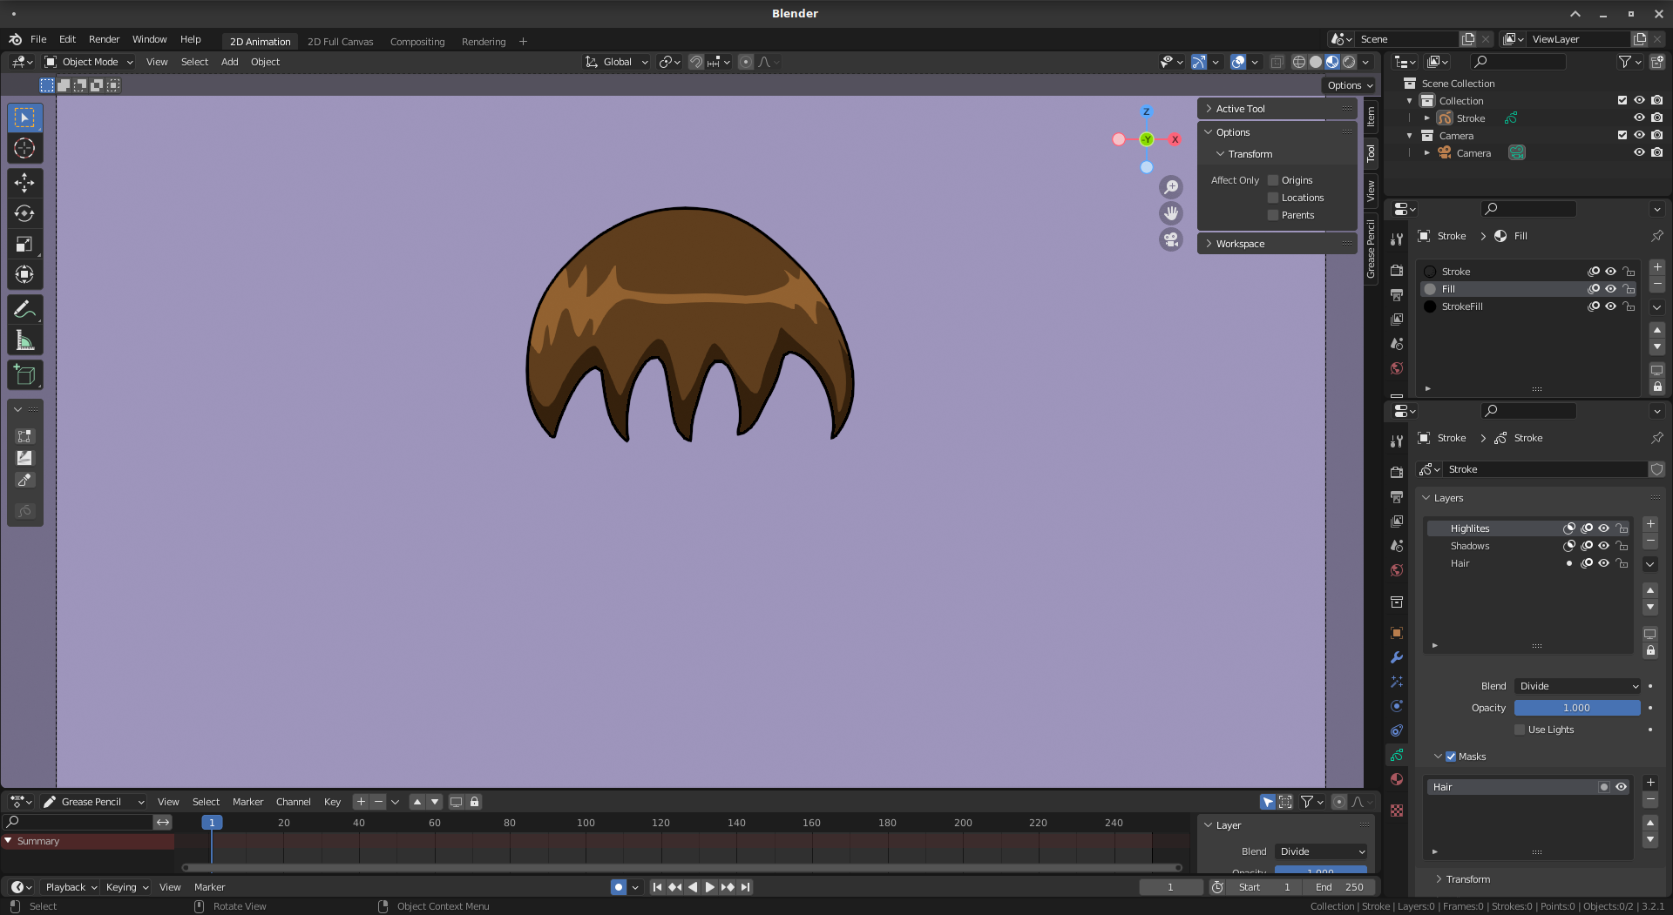The height and width of the screenshot is (915, 1673).
Task: Open the Grease Pencil editor mode dropdown
Action: 93,802
